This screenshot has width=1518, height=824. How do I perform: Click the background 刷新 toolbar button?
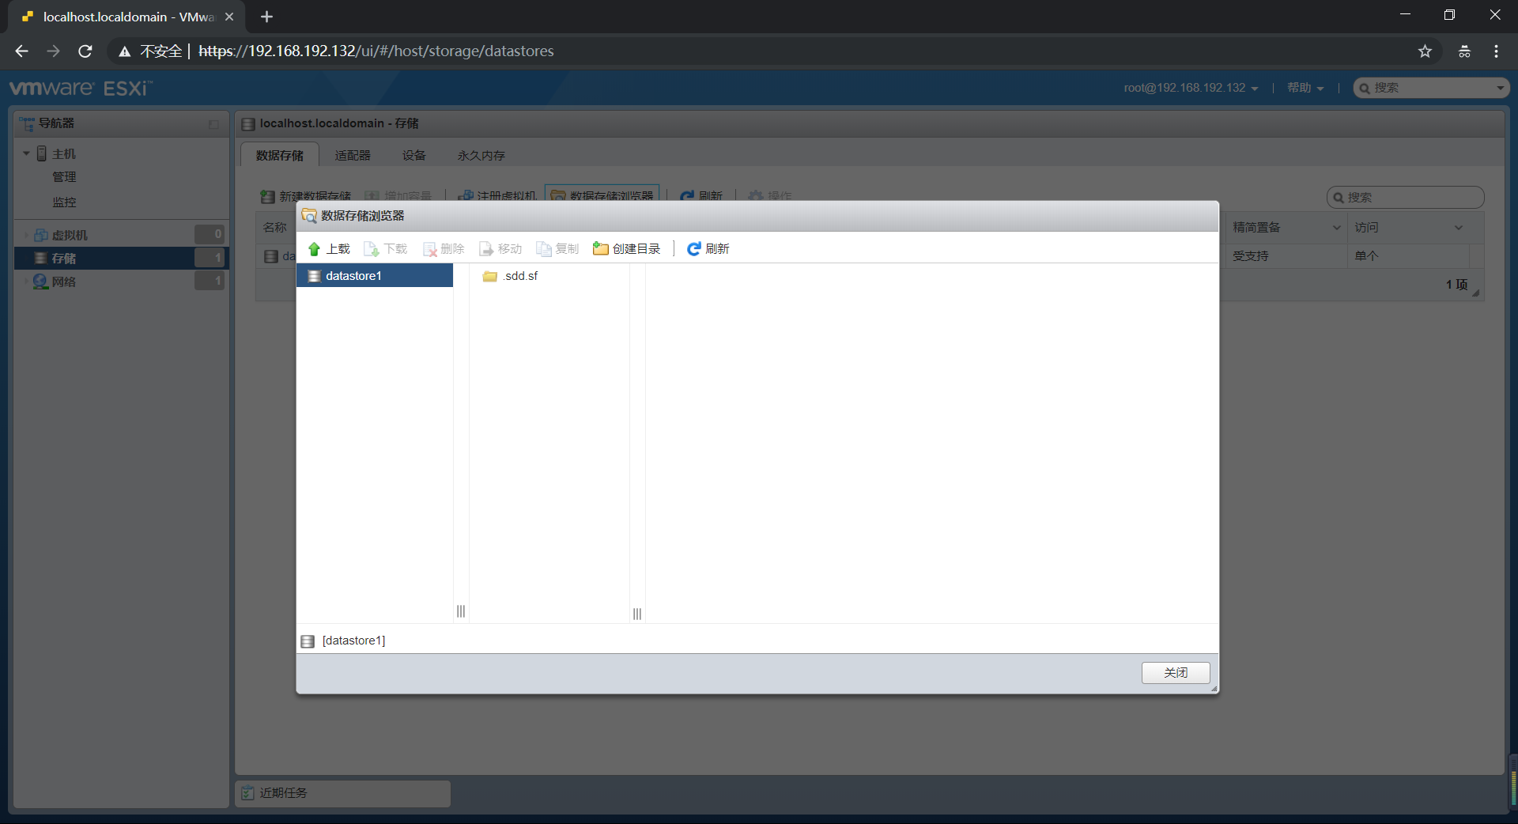pyautogui.click(x=701, y=195)
